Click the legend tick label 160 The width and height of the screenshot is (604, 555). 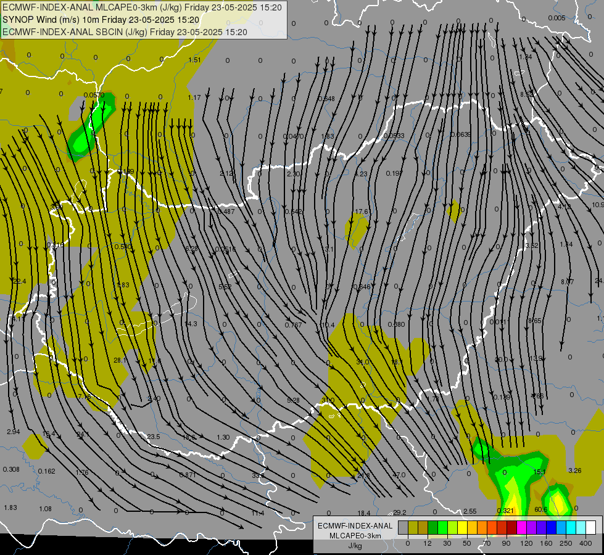click(546, 543)
